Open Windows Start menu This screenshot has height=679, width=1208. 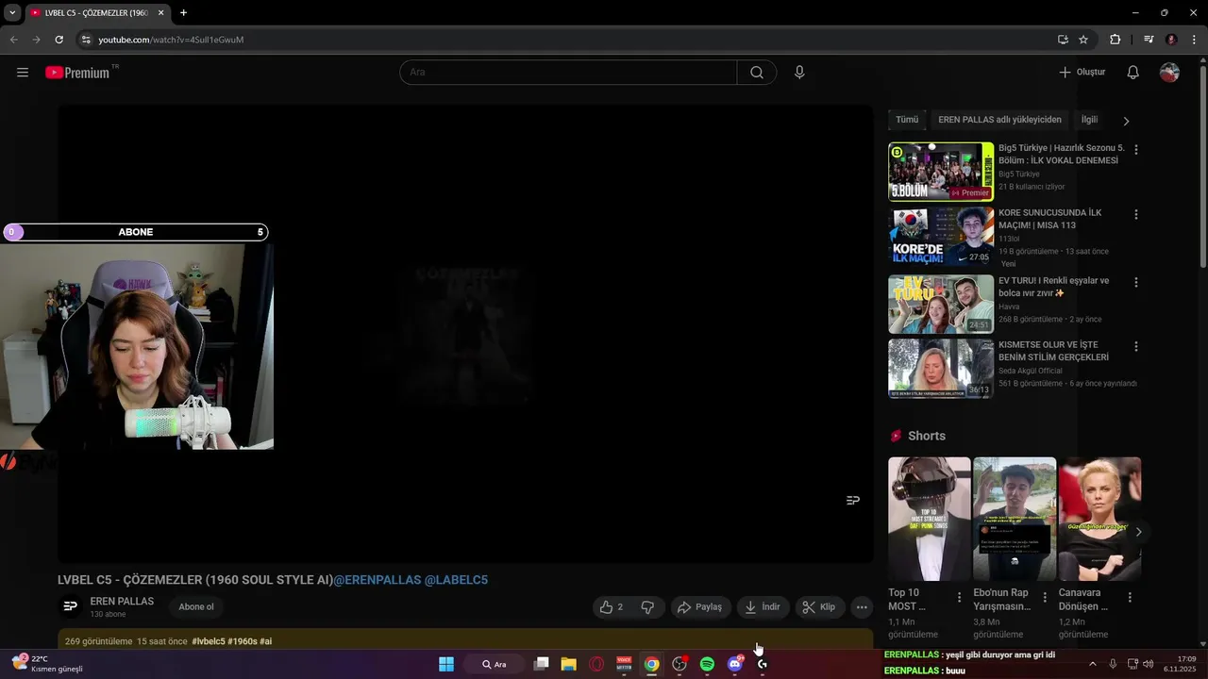pos(446,664)
